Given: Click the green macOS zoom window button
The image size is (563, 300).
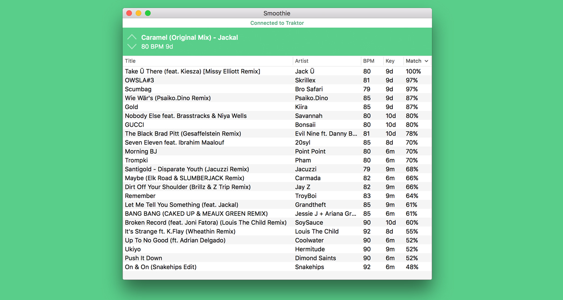Looking at the screenshot, I should point(148,13).
